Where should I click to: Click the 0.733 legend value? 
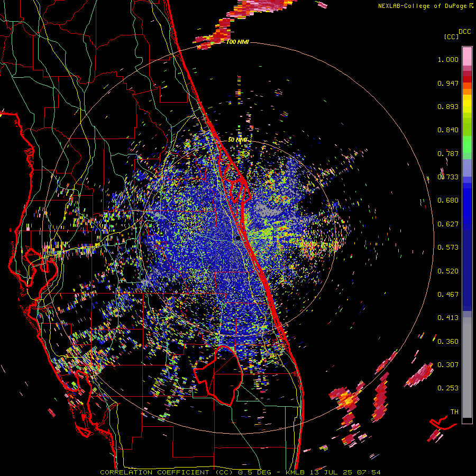(x=448, y=177)
